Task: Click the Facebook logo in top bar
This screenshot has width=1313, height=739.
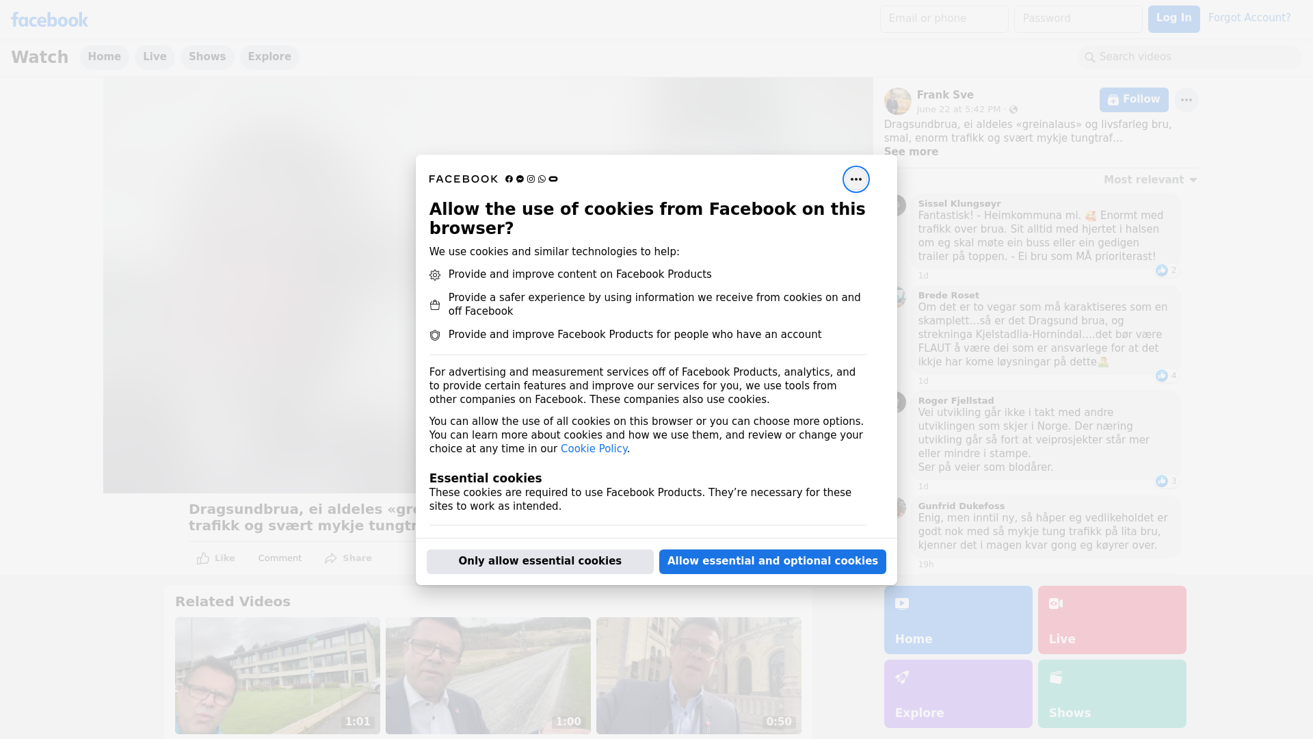Action: [x=49, y=20]
